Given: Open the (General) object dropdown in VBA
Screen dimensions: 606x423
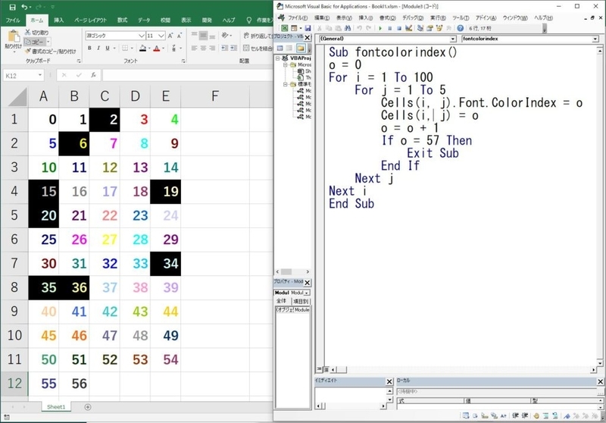Looking at the screenshot, I should click(x=452, y=39).
